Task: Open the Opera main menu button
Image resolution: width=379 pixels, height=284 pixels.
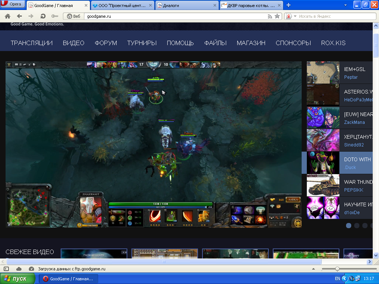Action: click(13, 4)
